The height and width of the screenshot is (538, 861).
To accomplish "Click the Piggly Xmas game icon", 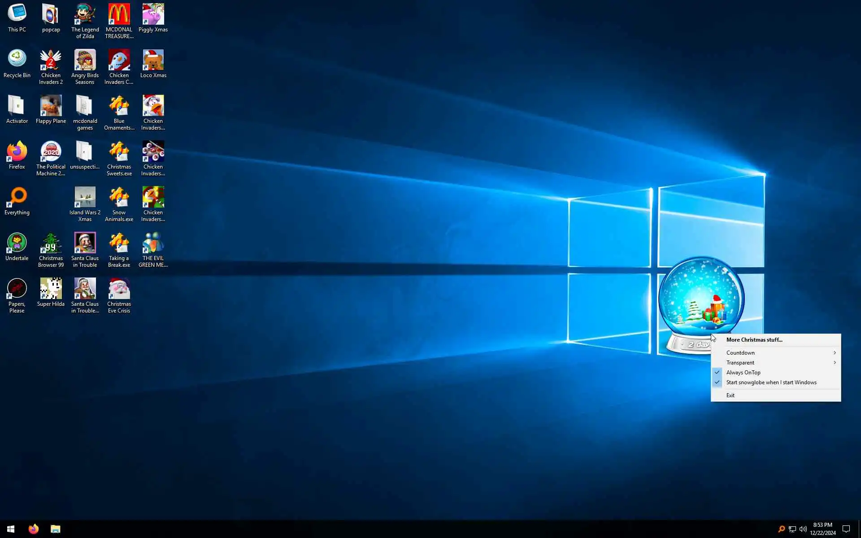I will tap(153, 15).
